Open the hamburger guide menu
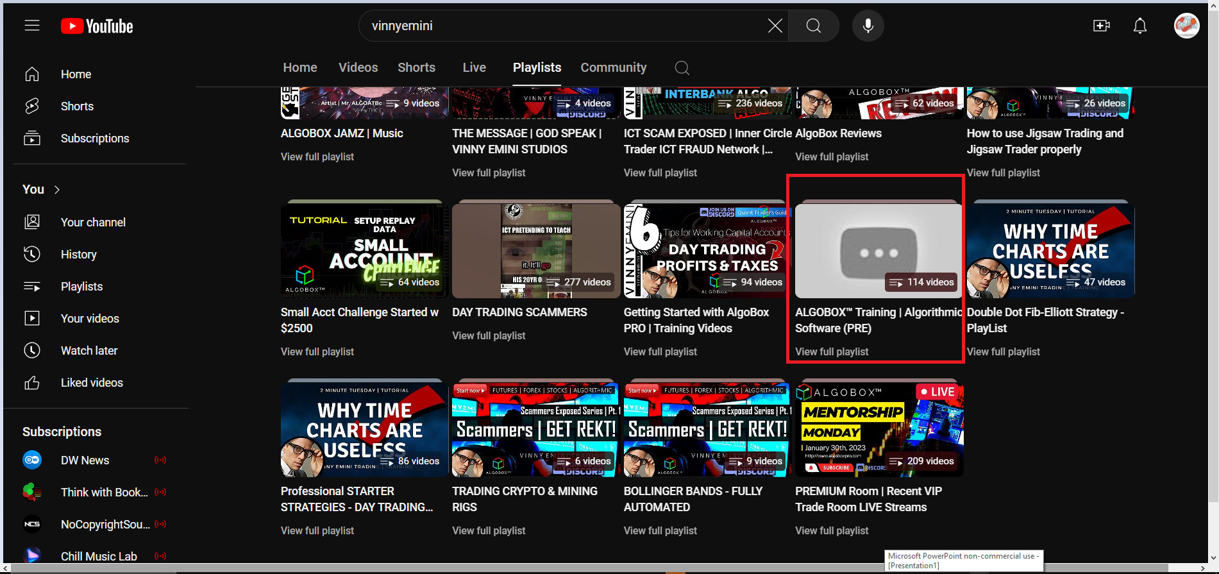Image resolution: width=1219 pixels, height=574 pixels. pyautogui.click(x=32, y=26)
